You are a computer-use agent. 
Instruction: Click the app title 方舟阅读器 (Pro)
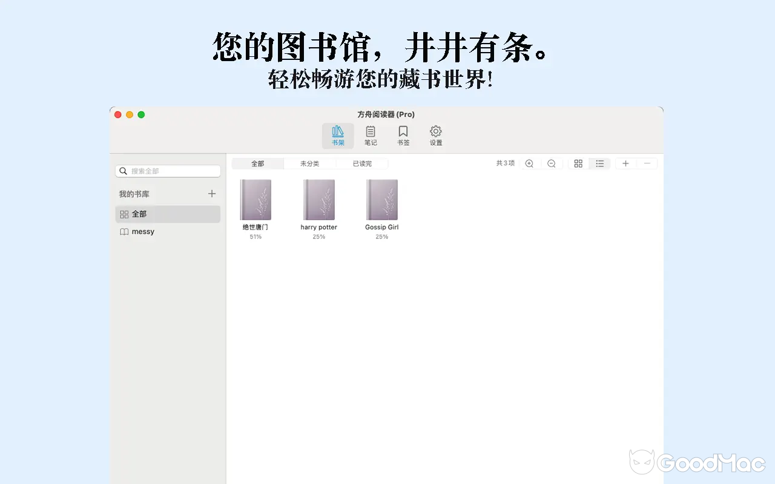tap(387, 114)
